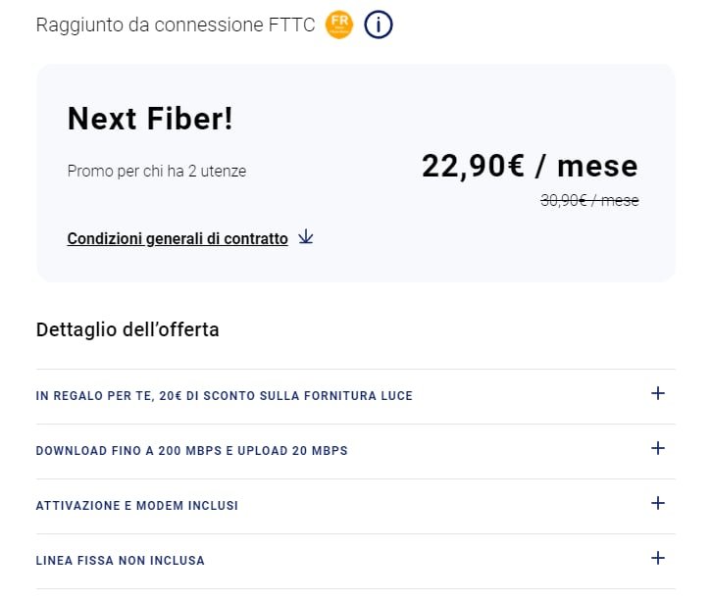Click the Next Fiber! offer title

coord(150,119)
